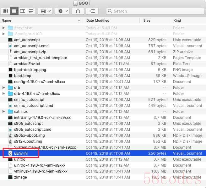Click the Search input field
The height and width of the screenshot is (188, 206).
154,11
